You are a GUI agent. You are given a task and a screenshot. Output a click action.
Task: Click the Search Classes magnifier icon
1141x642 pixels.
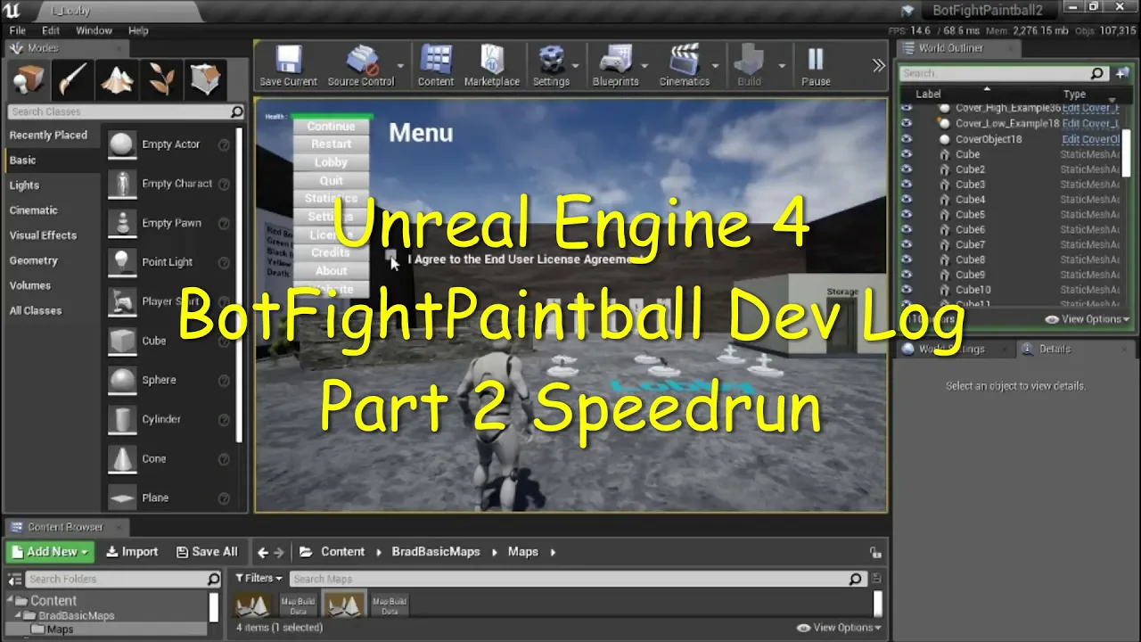coord(236,111)
